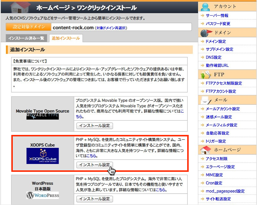
Task: Click the アカウント sidebar section header
Action: click(227, 6)
